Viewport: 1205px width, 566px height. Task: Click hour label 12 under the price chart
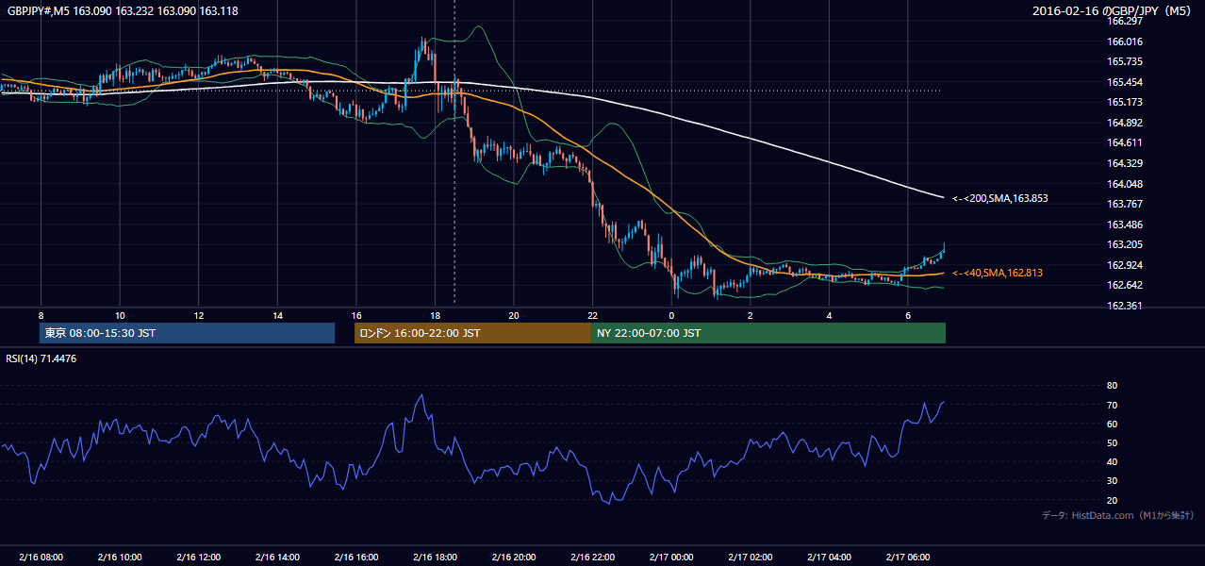(x=198, y=315)
